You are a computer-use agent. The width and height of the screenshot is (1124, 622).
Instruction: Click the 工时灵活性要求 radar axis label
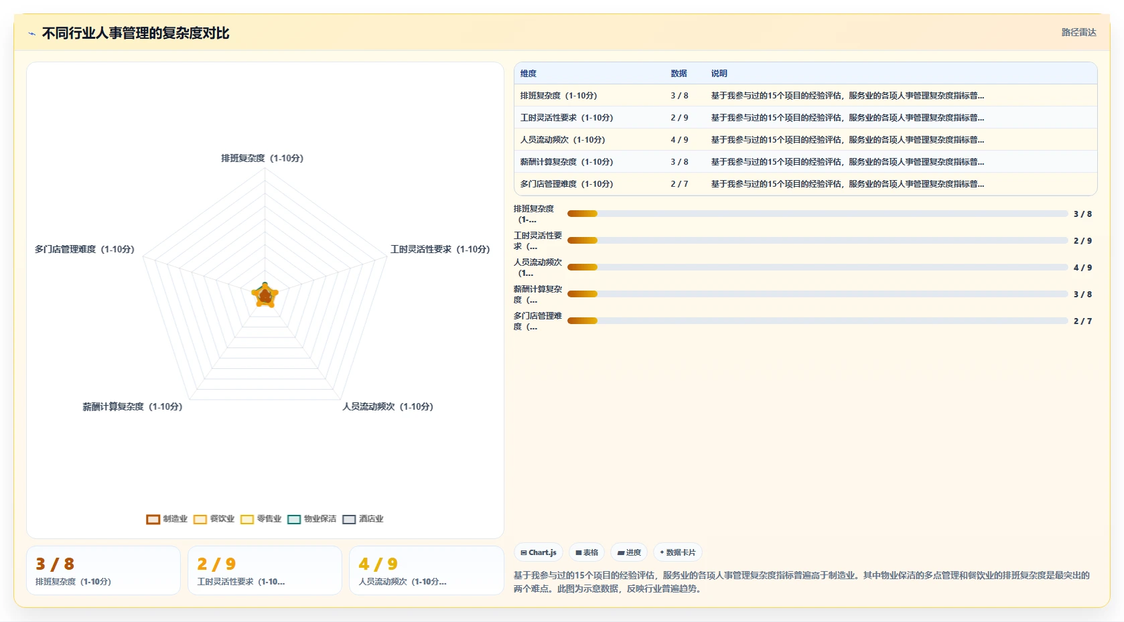pyautogui.click(x=440, y=250)
